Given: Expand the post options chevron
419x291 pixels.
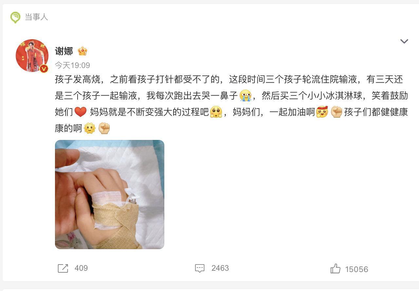Looking at the screenshot, I should click(x=404, y=41).
